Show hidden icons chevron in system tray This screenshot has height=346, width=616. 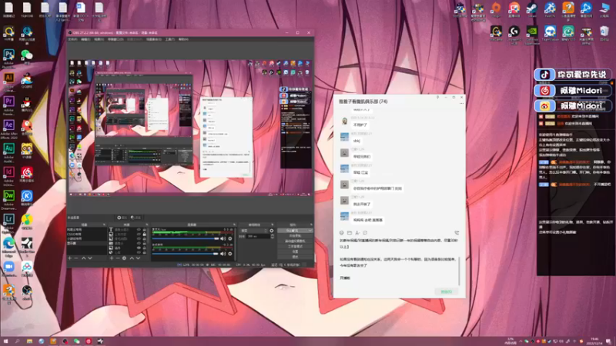point(521,341)
